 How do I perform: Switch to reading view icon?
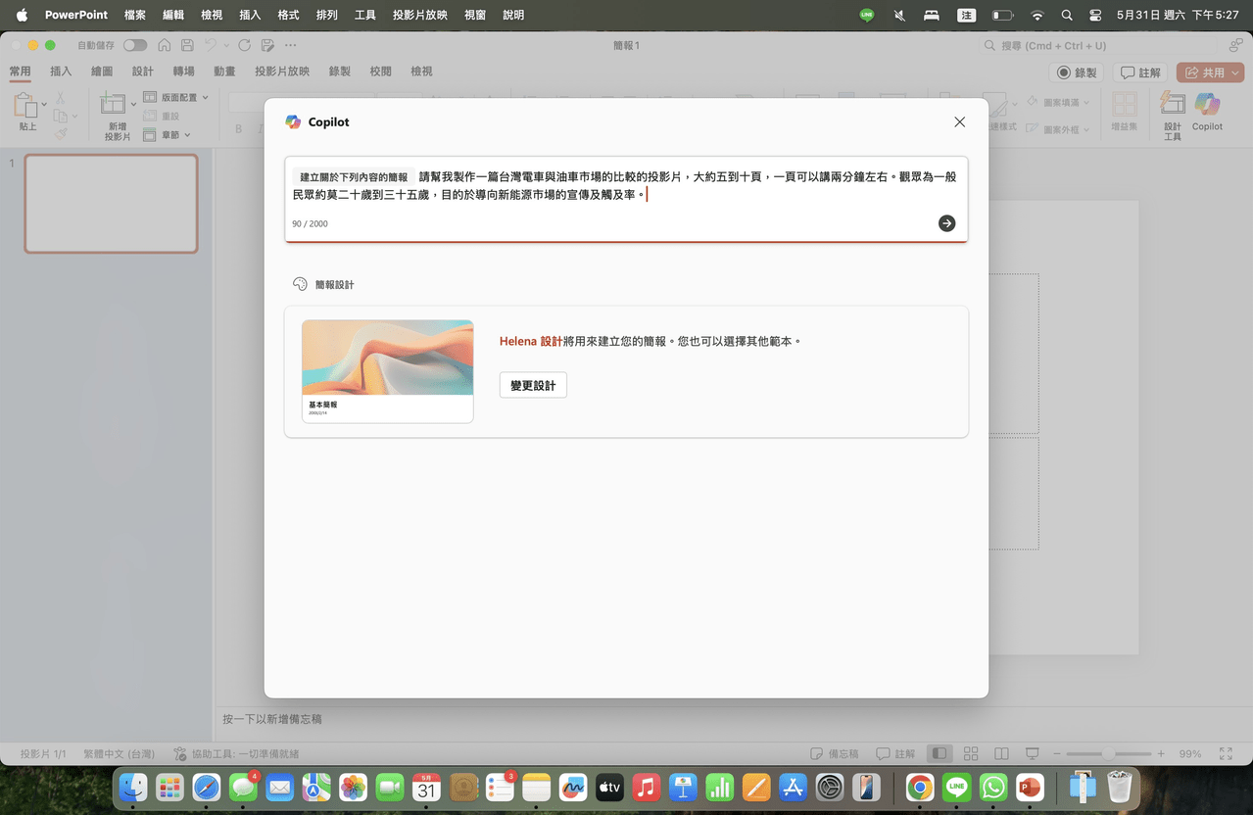point(1001,754)
